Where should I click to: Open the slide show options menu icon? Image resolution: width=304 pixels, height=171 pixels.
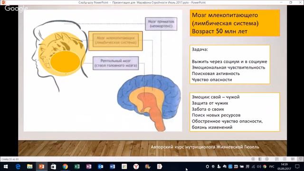point(260,159)
